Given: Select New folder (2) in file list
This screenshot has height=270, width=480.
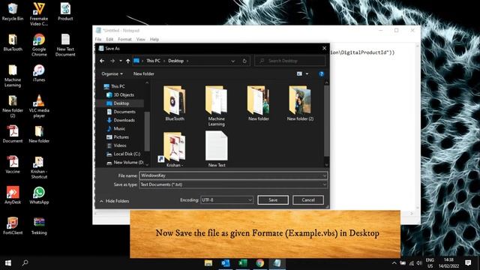Looking at the screenshot, I should [300, 103].
